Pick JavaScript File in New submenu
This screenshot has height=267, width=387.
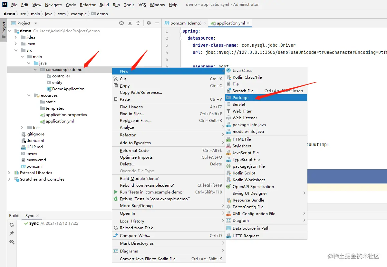click(x=266, y=153)
